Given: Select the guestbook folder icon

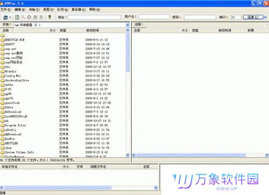Looking at the screenshot, I should [x=3, y=103].
